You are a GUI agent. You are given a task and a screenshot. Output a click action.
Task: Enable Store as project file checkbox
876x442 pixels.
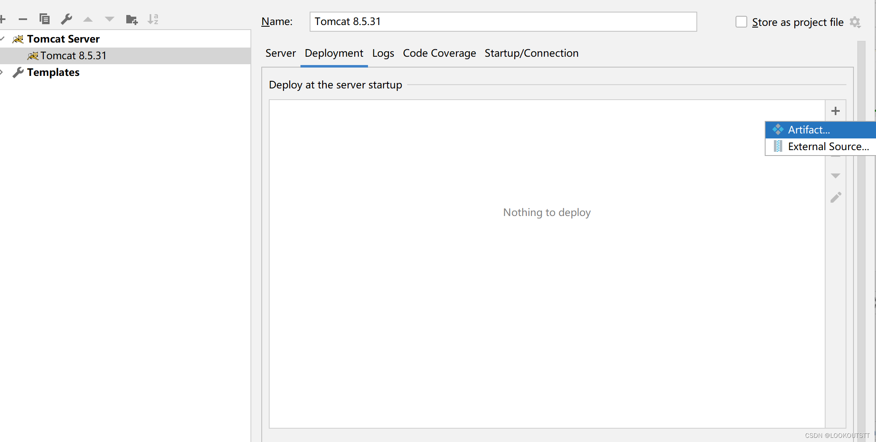[741, 22]
